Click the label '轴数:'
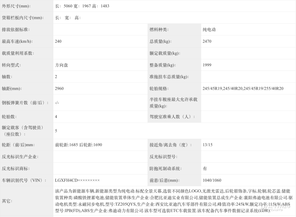The width and height of the screenshot is (296, 217). (x=7, y=77)
